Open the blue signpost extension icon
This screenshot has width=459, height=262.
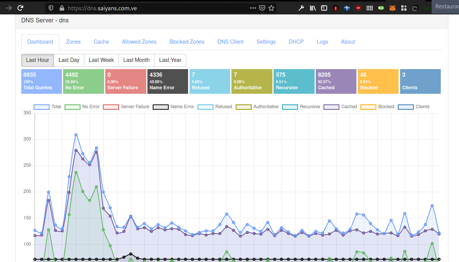347,8
